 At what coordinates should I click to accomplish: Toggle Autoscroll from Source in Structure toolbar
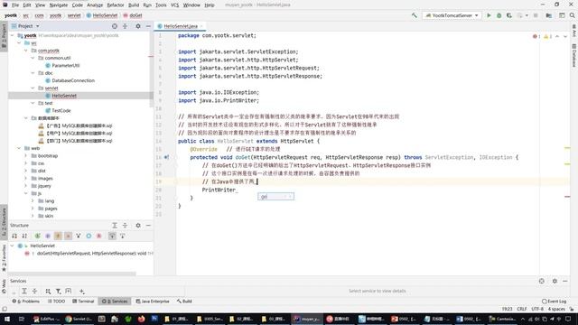[123, 236]
